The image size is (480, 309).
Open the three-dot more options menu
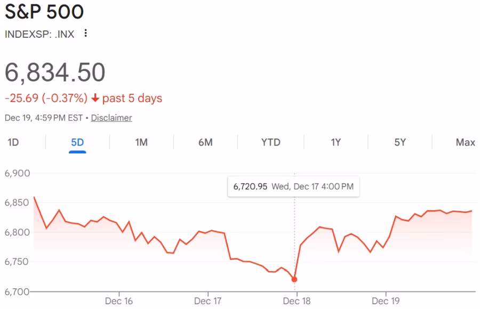pos(85,34)
